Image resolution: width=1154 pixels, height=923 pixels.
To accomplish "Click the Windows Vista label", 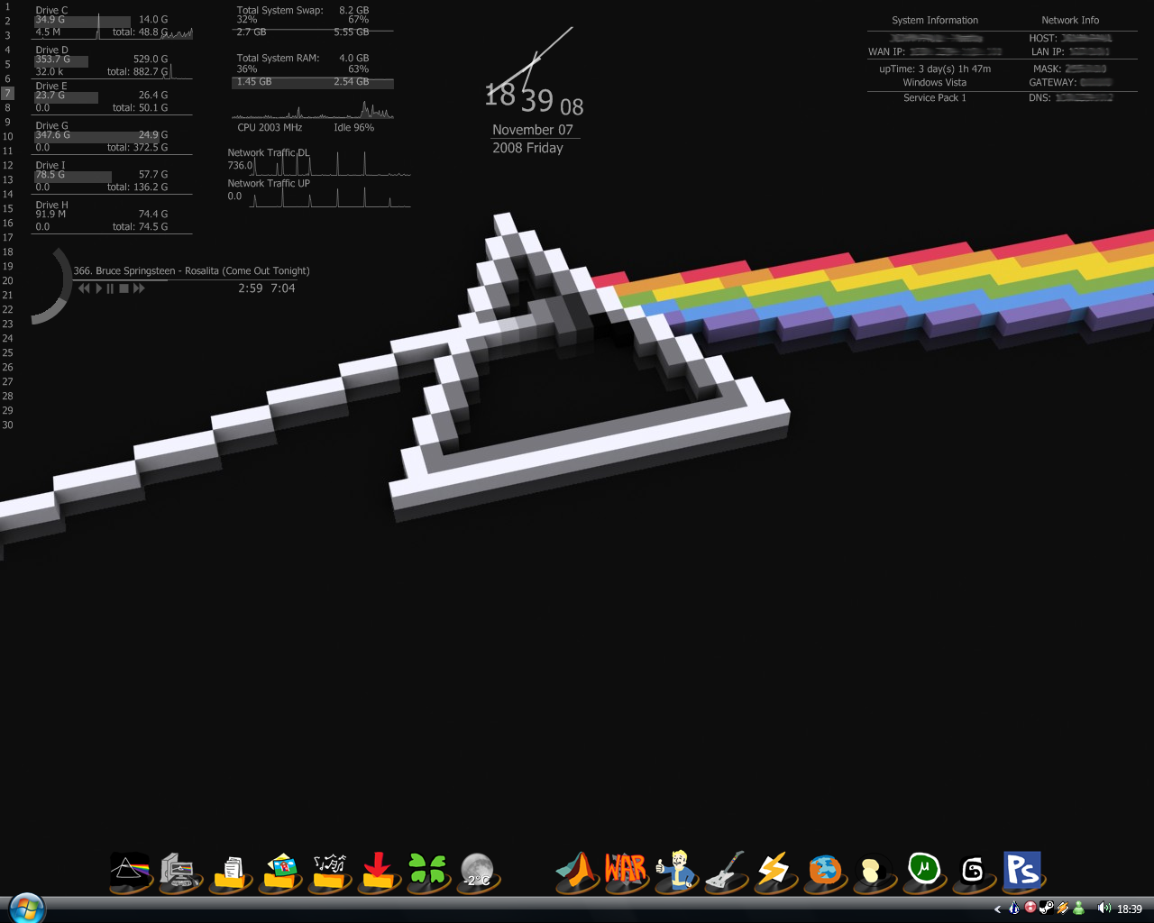I will (935, 82).
